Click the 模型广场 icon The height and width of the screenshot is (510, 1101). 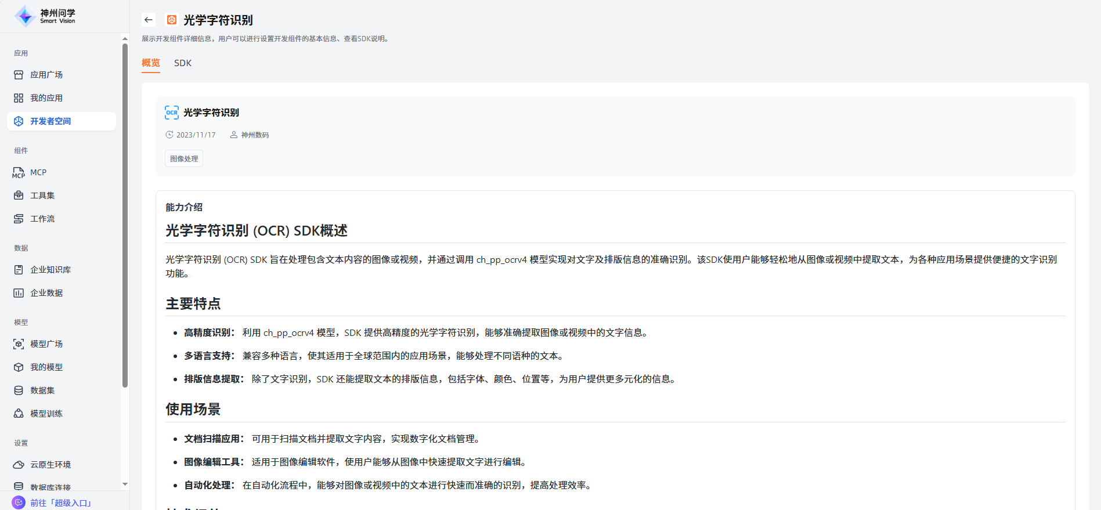click(19, 344)
